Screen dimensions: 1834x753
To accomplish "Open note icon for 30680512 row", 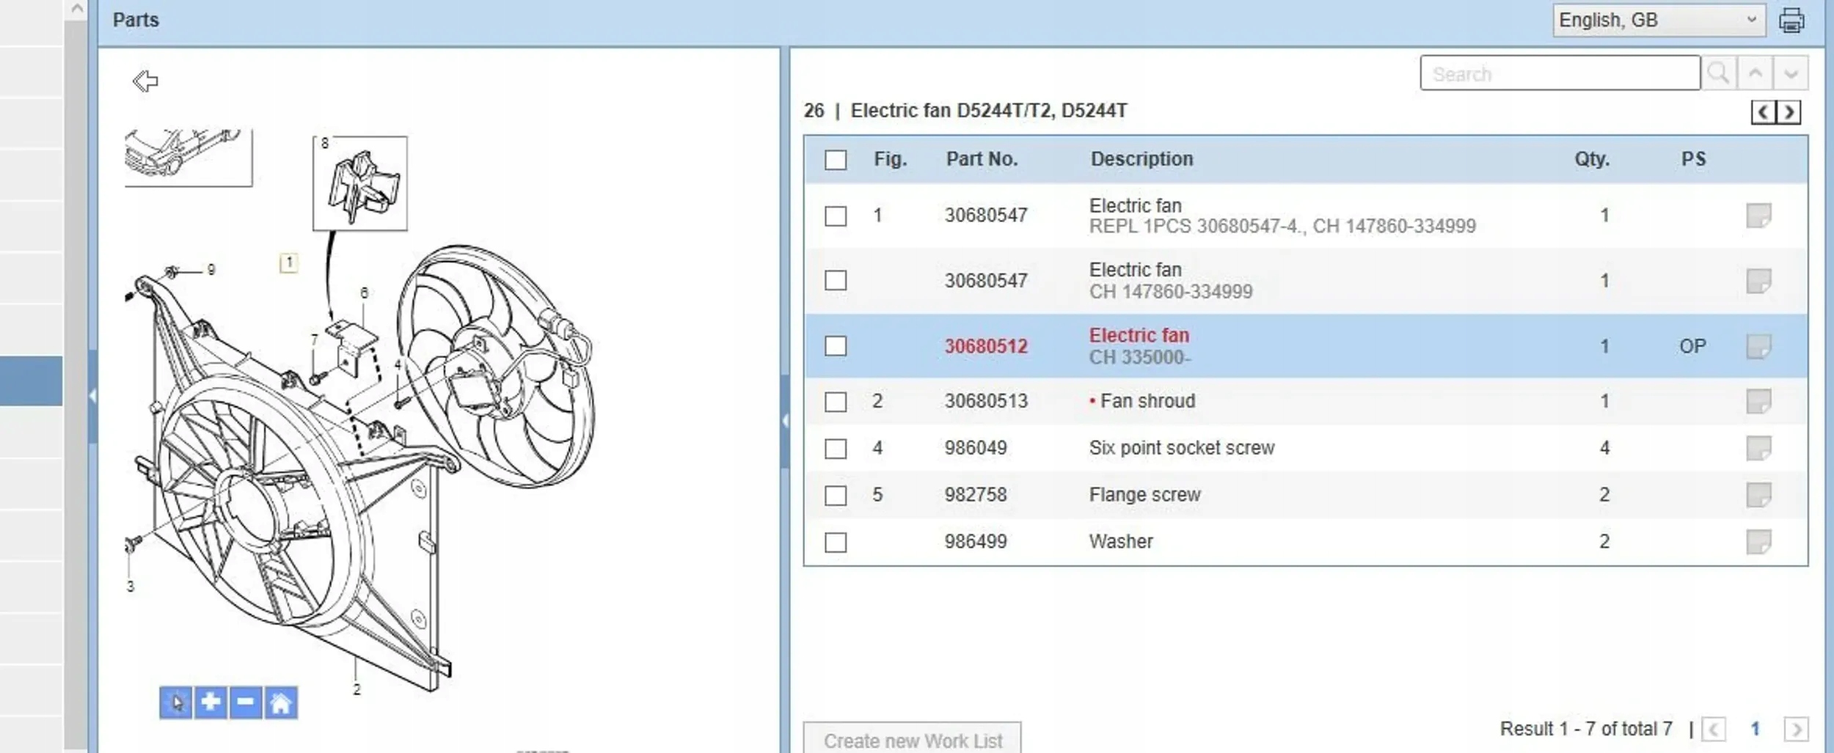I will point(1758,346).
